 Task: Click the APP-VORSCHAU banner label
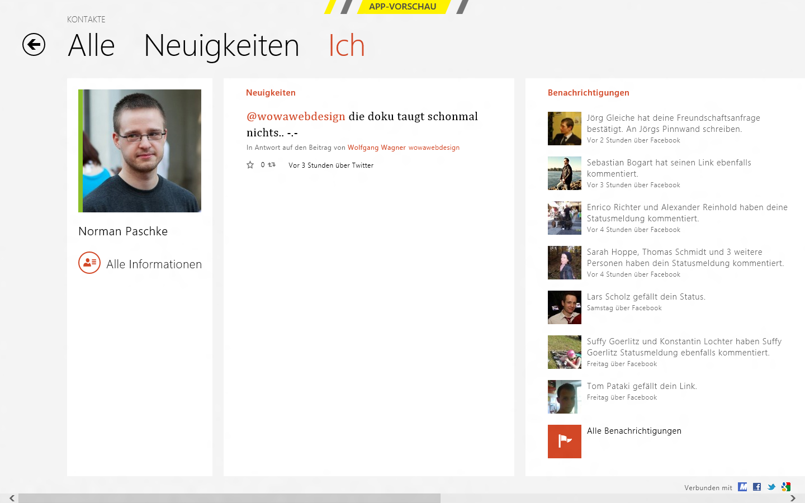tap(402, 7)
